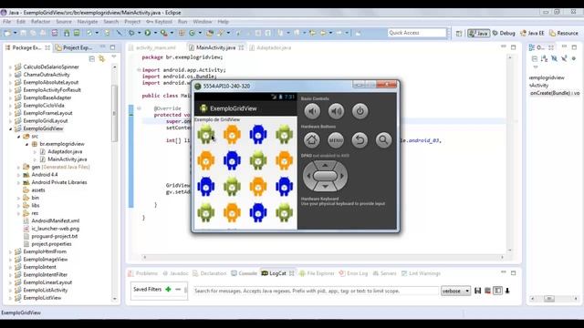Screen dimensions: 584x328
Task: Expand the res folder
Action: [18, 213]
